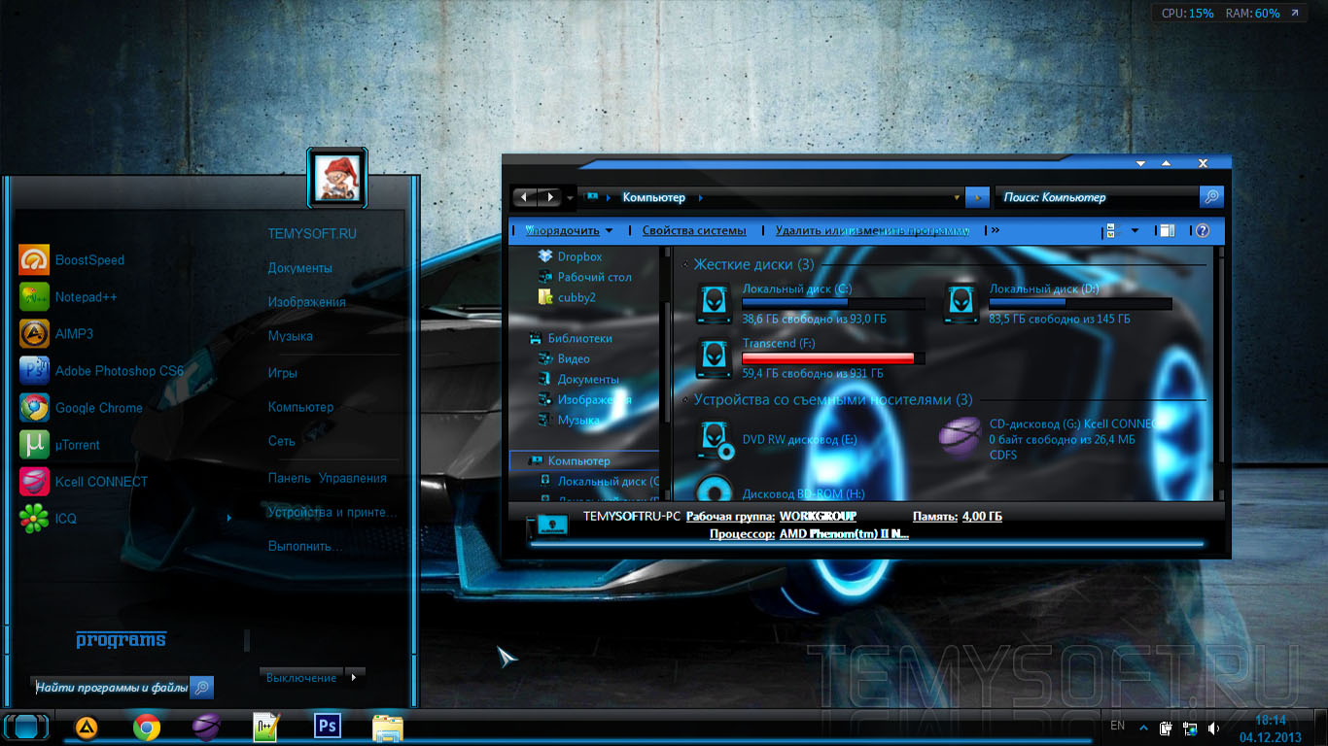
Task: Click the capacity bar of Локальный диск (D:)
Action: tap(1080, 303)
